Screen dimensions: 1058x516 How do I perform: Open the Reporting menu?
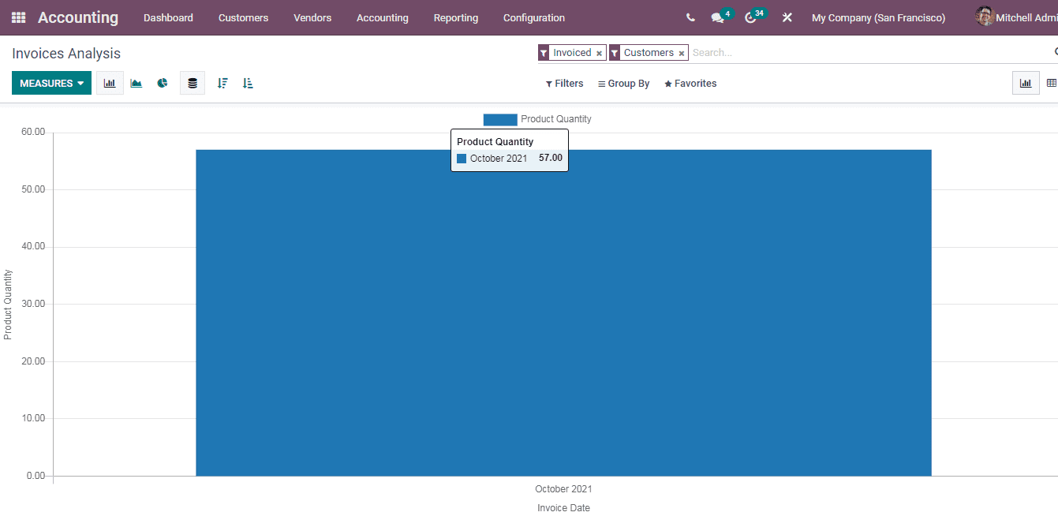(456, 17)
